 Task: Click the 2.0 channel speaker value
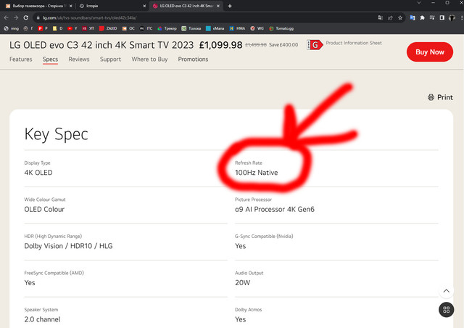point(42,319)
